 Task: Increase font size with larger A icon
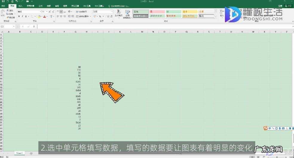point(50,12)
